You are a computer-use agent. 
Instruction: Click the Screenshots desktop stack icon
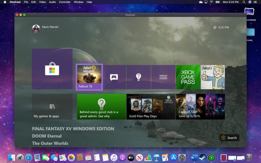tap(249, 12)
